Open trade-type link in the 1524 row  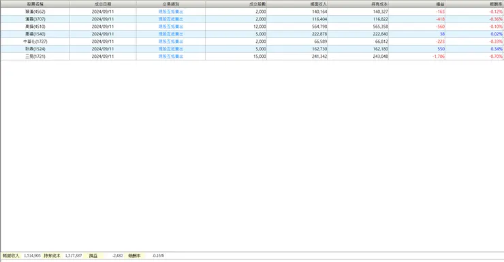coord(171,49)
